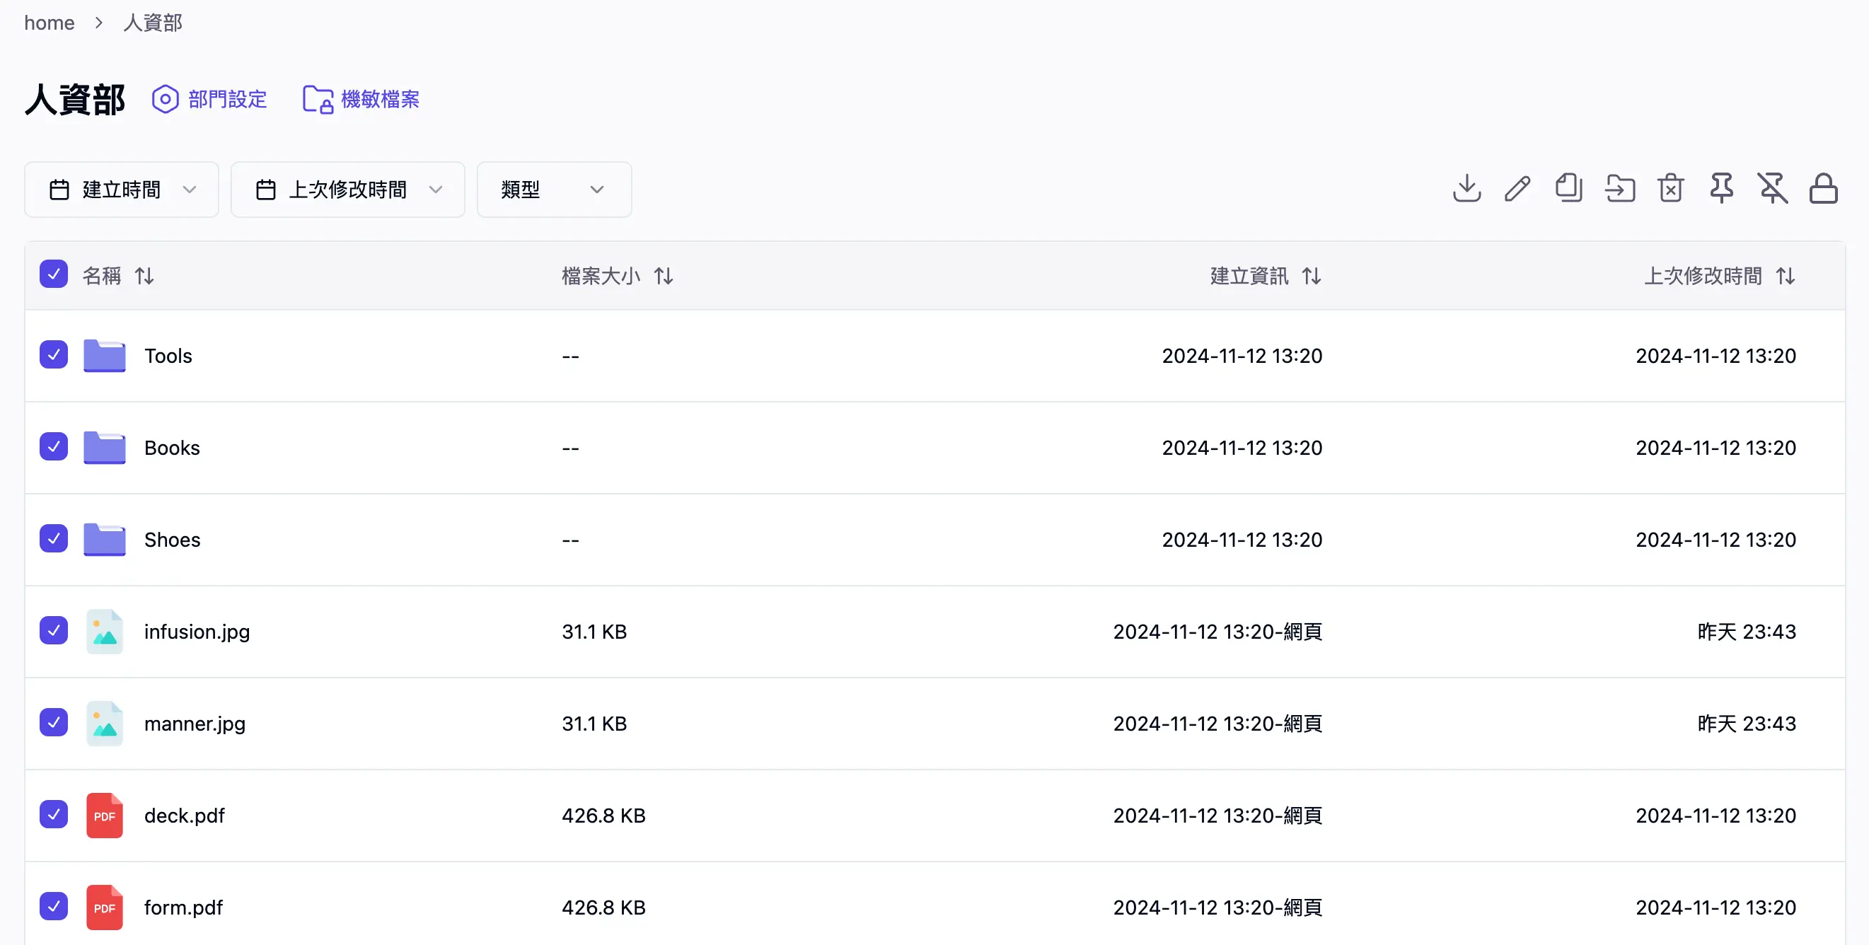Screen dimensions: 1869x945
Task: Open the 機敏檔案 sensitive files section
Action: pos(361,99)
